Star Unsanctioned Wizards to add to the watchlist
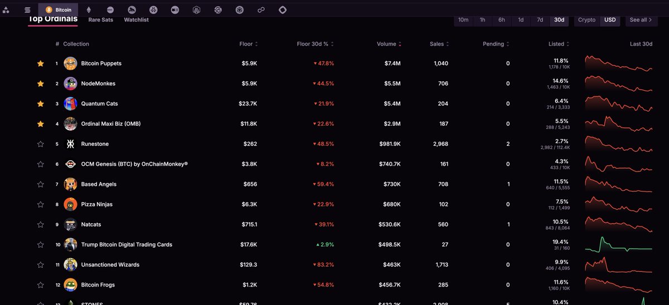Viewport: 669px width, 305px height. (40, 264)
